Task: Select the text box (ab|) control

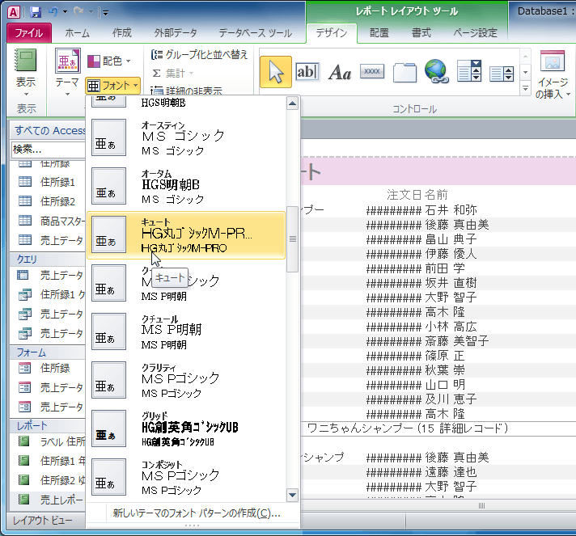Action: (307, 72)
